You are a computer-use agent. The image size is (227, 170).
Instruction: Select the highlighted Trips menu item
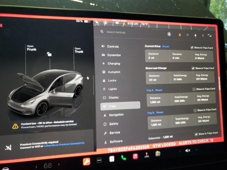coord(120,106)
